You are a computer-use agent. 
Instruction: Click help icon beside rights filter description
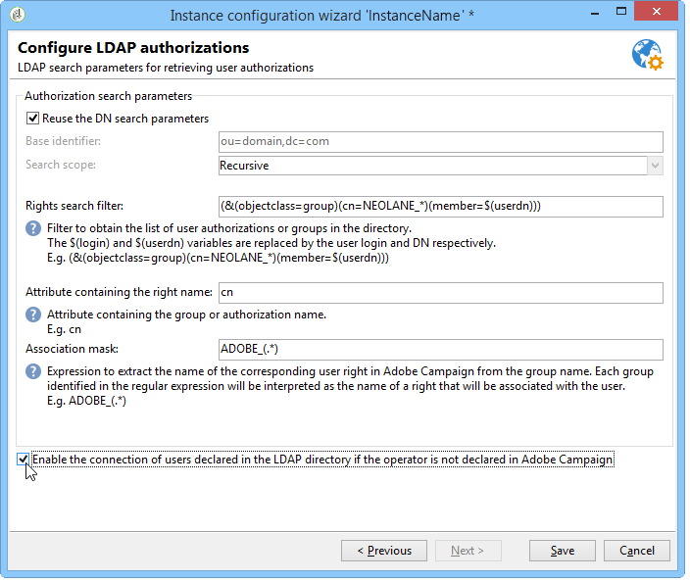click(33, 228)
